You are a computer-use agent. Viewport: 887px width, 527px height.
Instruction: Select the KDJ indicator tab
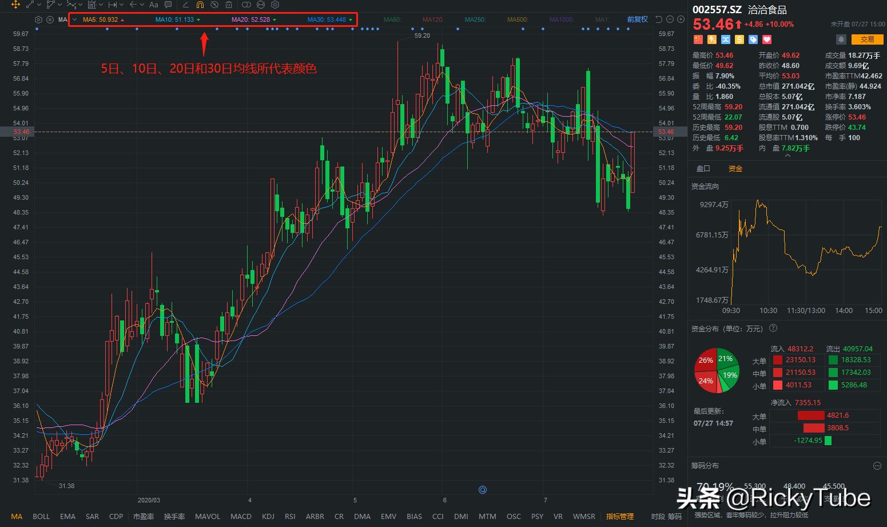tap(268, 517)
